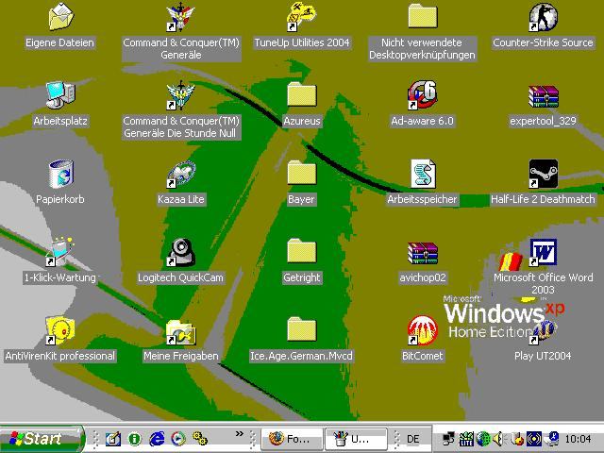
Task: Click green info quick launch icon
Action: (x=134, y=439)
